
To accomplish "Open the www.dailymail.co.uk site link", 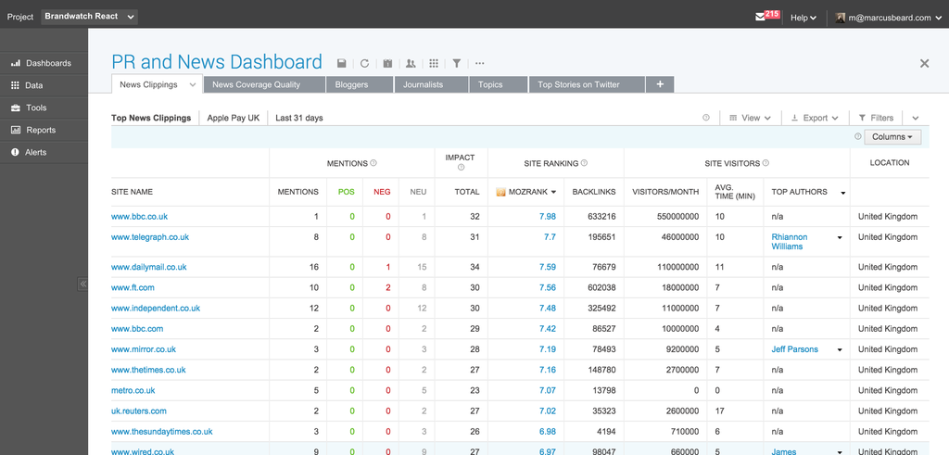I will (x=149, y=267).
